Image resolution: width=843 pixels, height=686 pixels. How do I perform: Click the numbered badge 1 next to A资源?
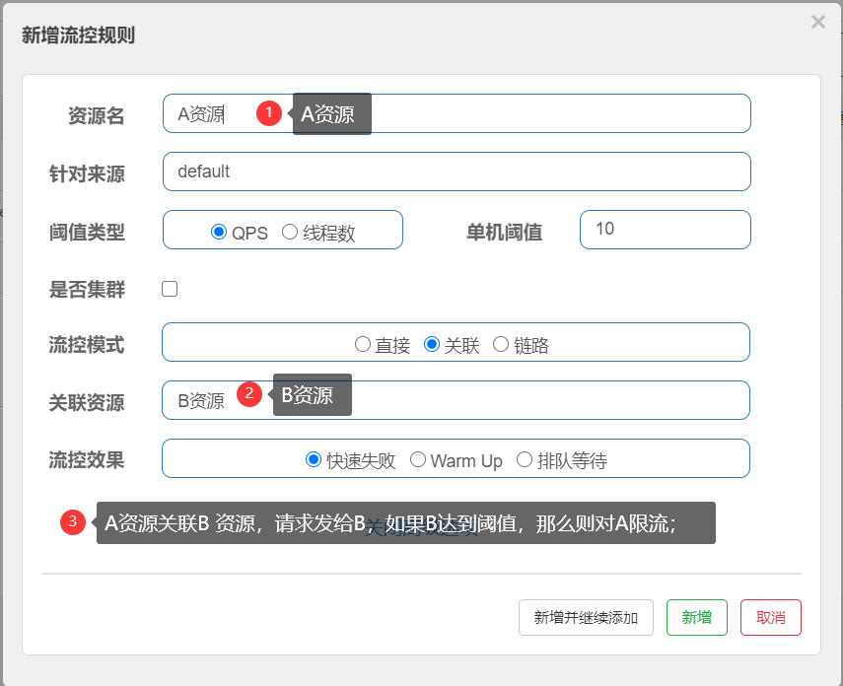click(x=268, y=113)
